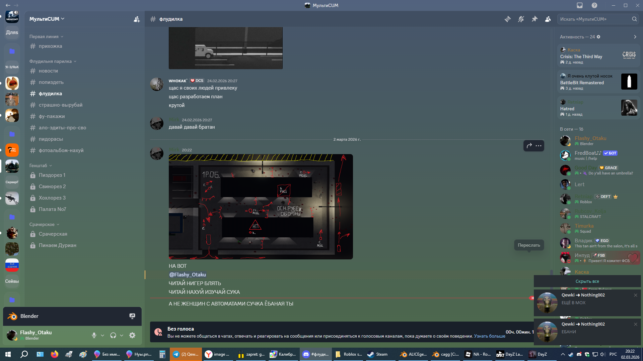Click the Узнать больше link
The height and width of the screenshot is (361, 643).
click(489, 336)
